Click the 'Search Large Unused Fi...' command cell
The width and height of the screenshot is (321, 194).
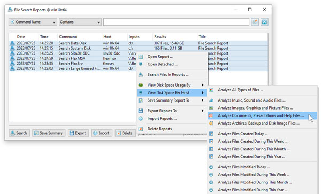[79, 69]
